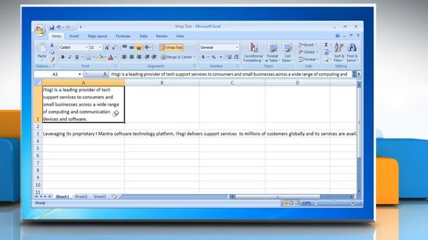
Task: Select the Sheet3 worksheet tab
Action: [x=100, y=197]
